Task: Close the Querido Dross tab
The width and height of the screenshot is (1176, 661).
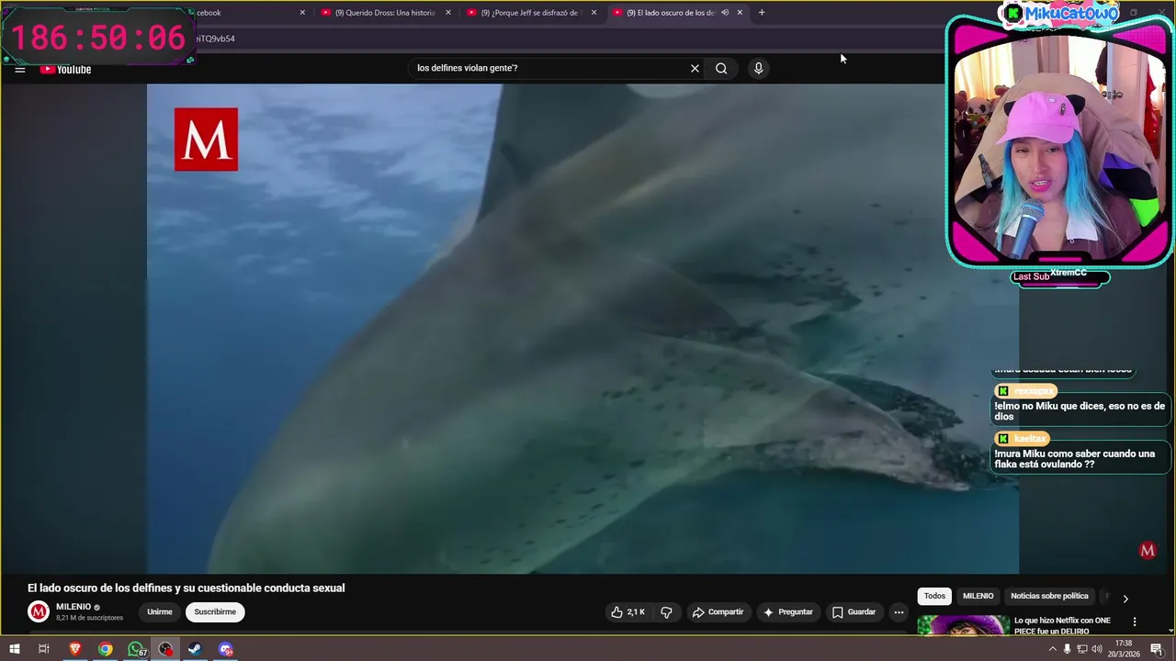Action: (448, 13)
